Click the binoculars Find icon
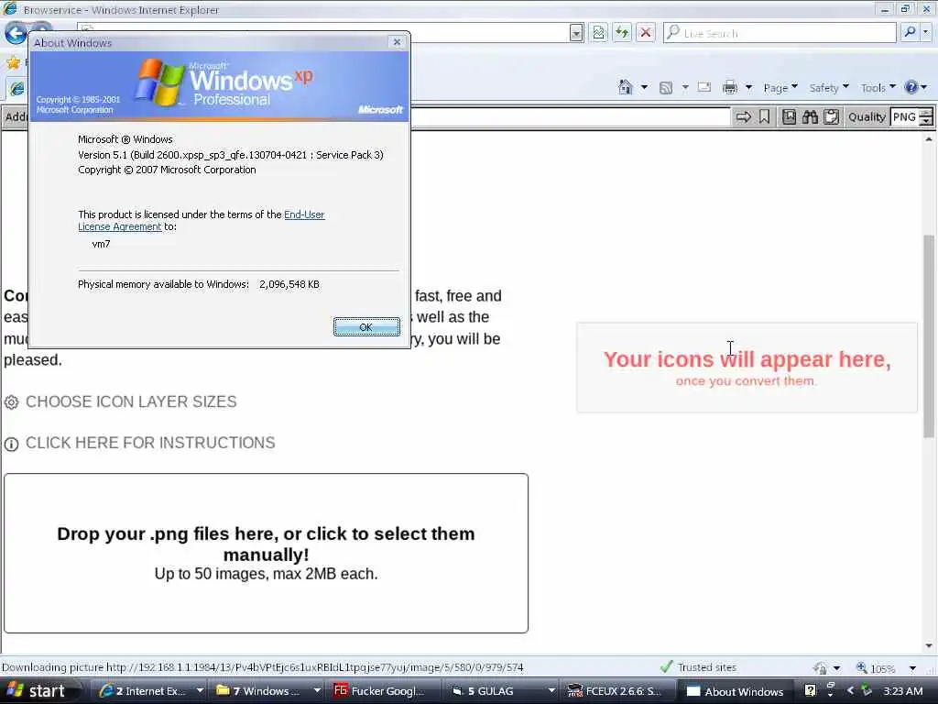 pos(810,116)
